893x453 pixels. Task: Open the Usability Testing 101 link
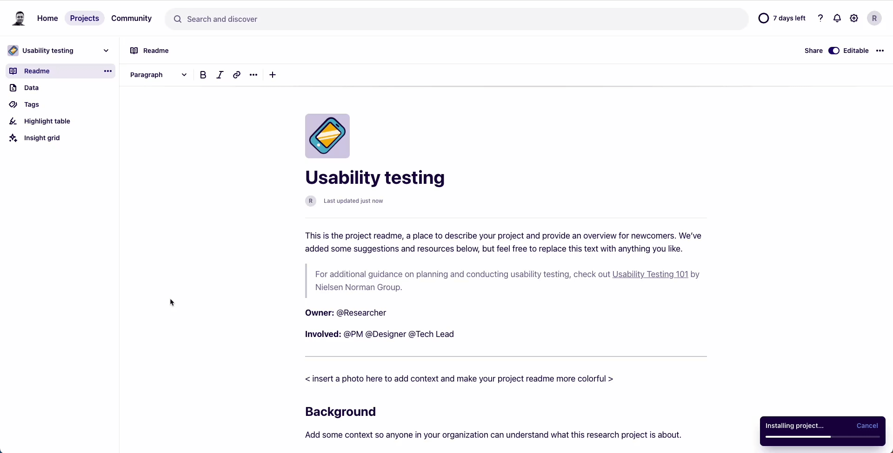pos(650,274)
